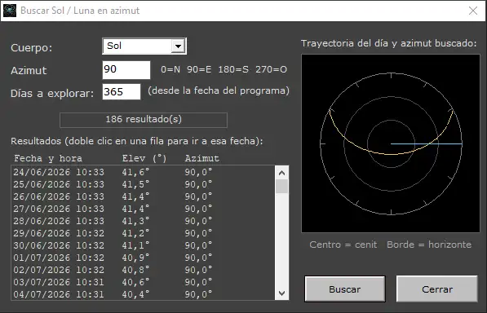Click the 186 resultado(s) status bar
487x313 pixels.
(144, 120)
